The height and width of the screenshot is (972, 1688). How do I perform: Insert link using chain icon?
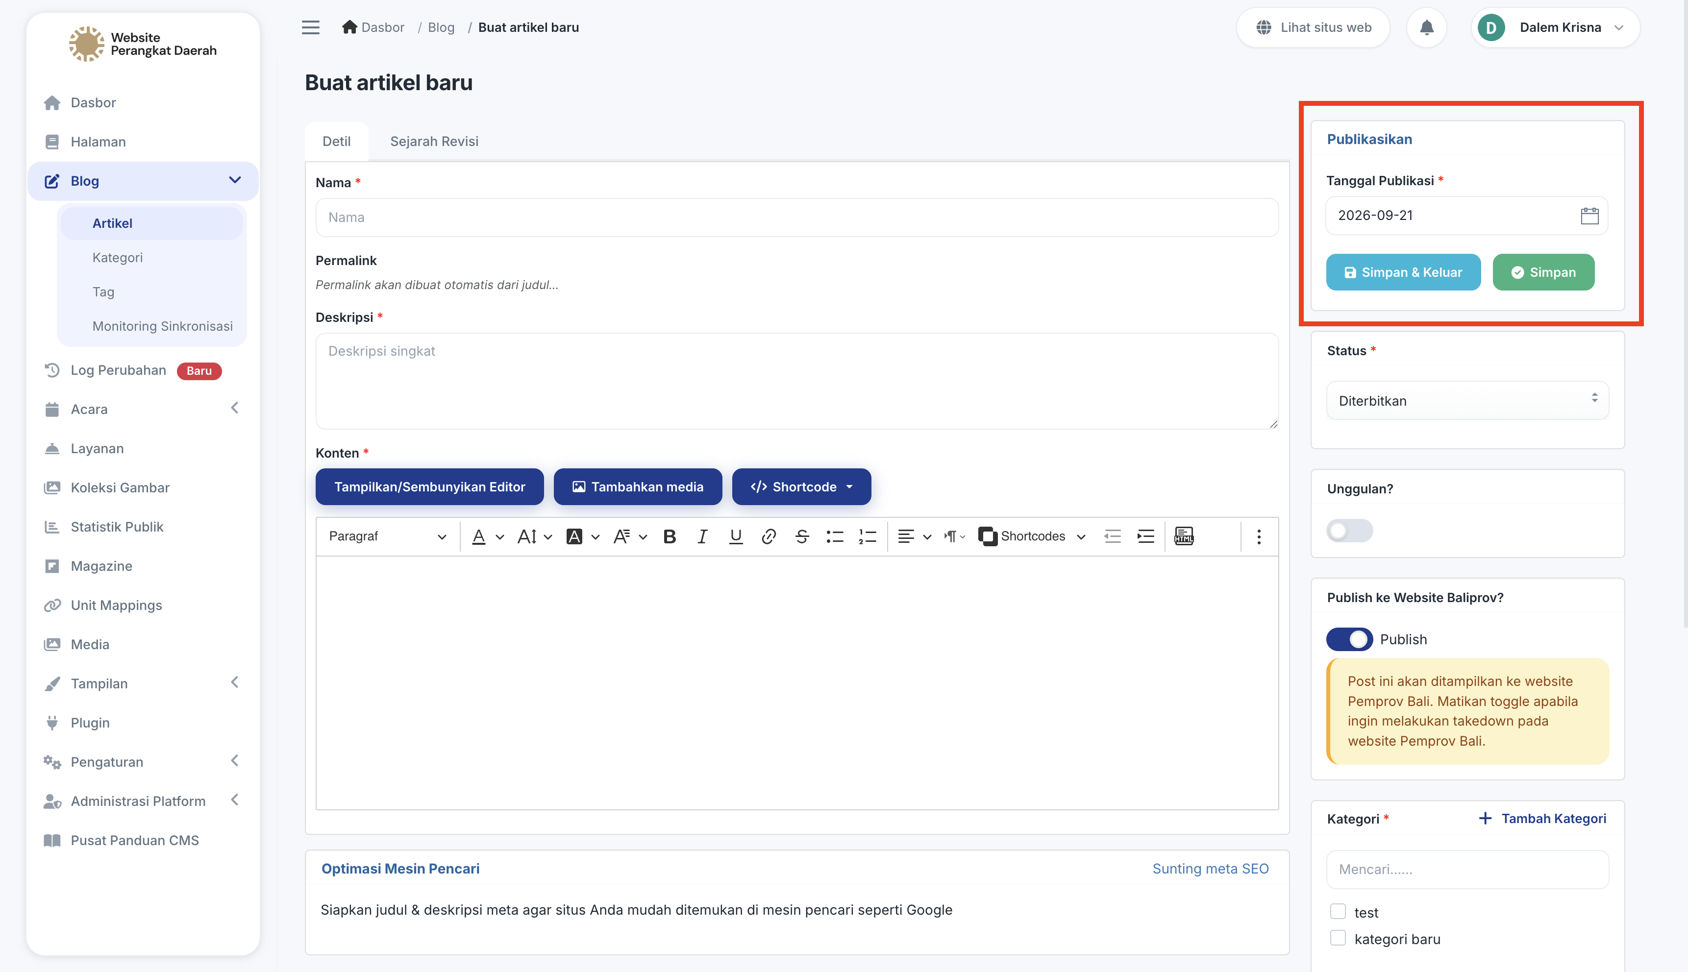tap(769, 536)
